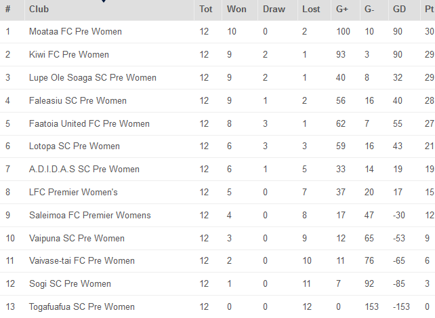Open A.D.I.D.A.S SC Pre Women team
Viewport: 435px width, 318px height.
pyautogui.click(x=84, y=170)
